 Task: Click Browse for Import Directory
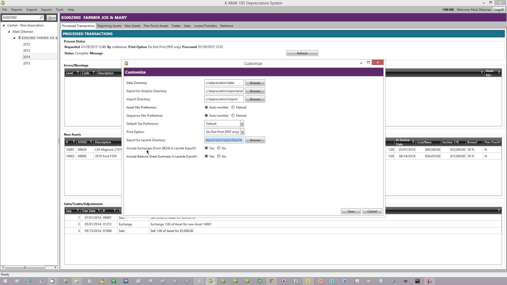tap(255, 99)
